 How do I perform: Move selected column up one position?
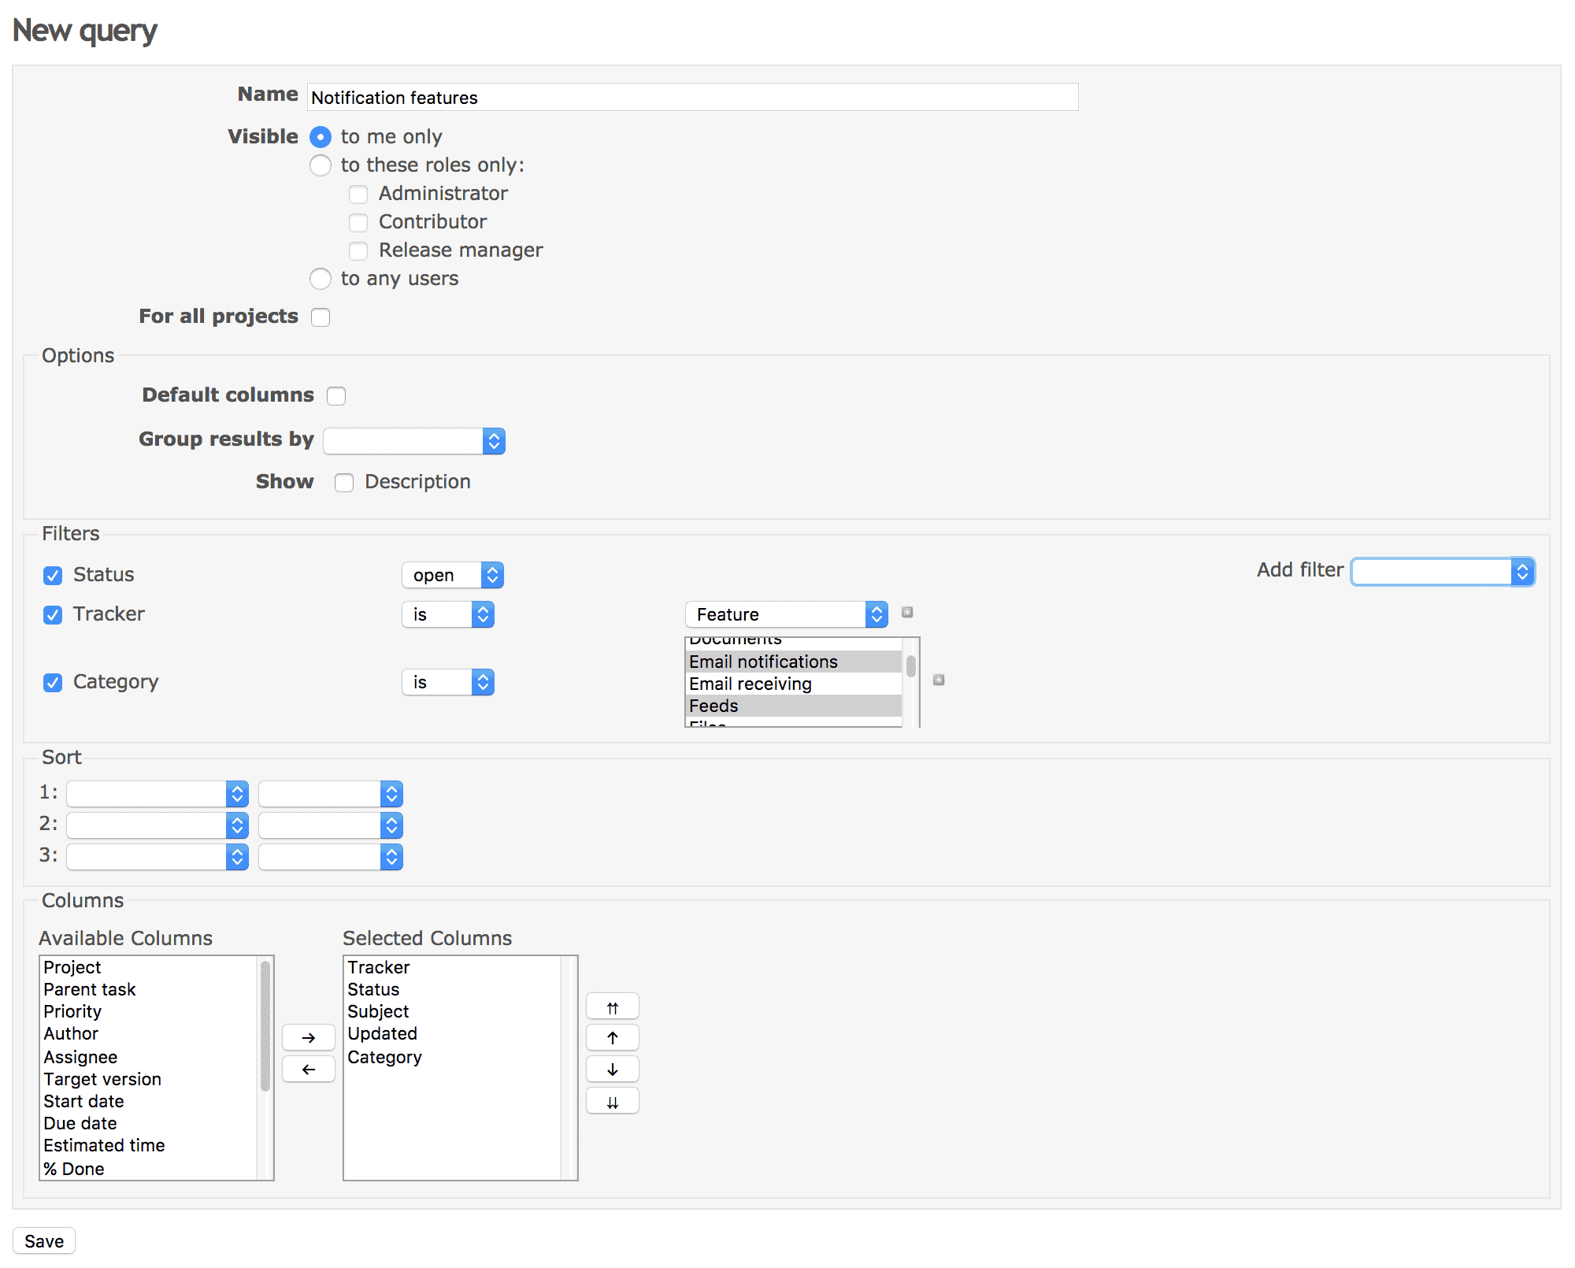[612, 1038]
